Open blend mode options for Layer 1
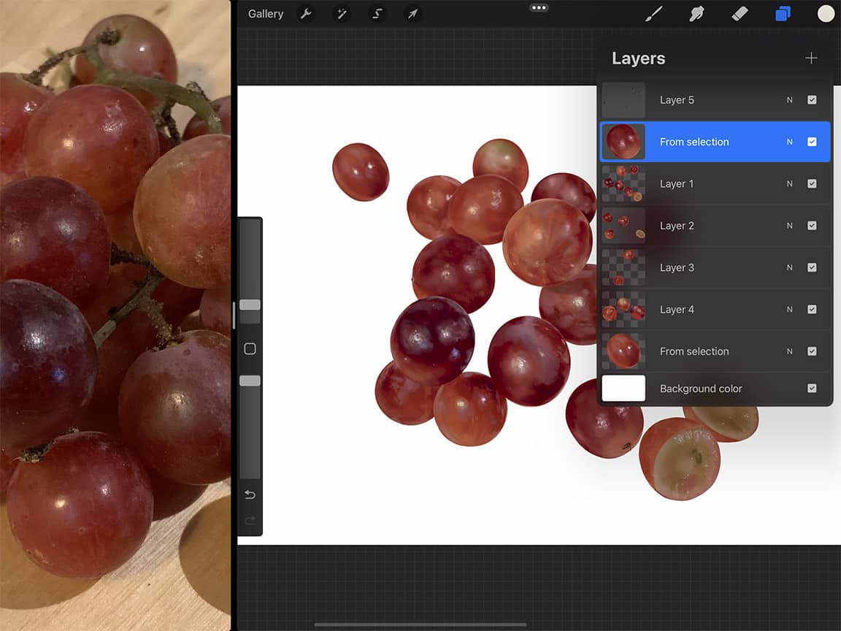 [791, 183]
